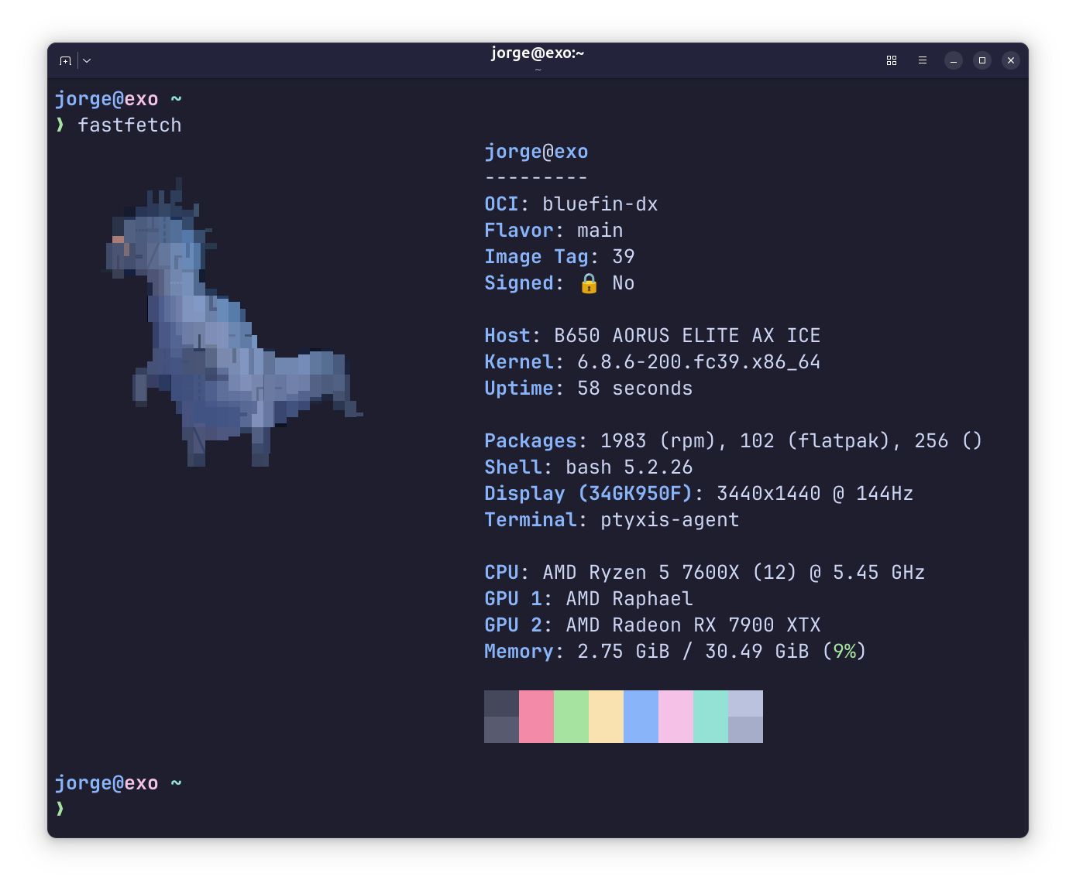Select the "1983 (rpm)" package count
This screenshot has width=1076, height=890.
(658, 441)
